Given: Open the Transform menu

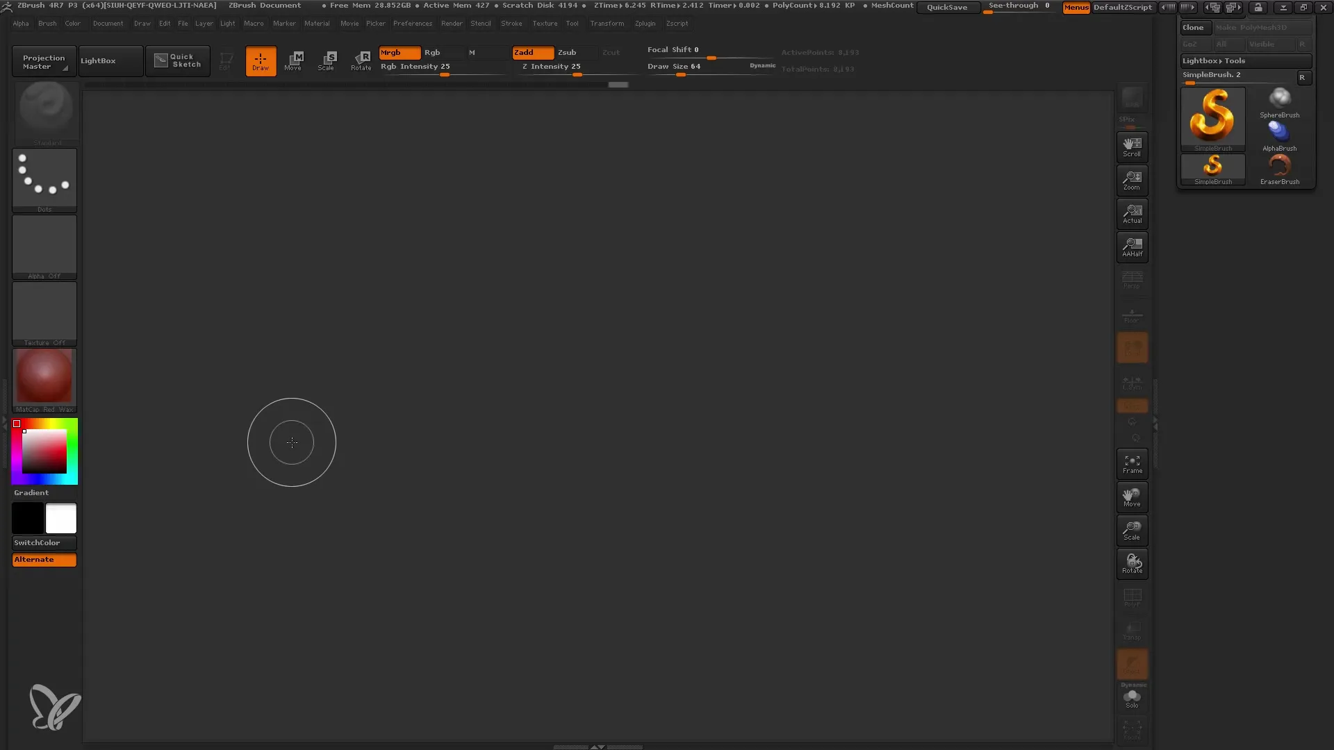Looking at the screenshot, I should pos(607,23).
